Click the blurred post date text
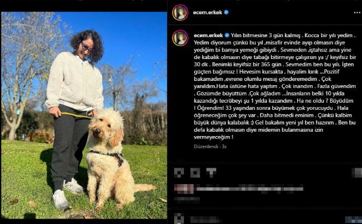This screenshot has width=362, height=224. pyautogui.click(x=187, y=199)
